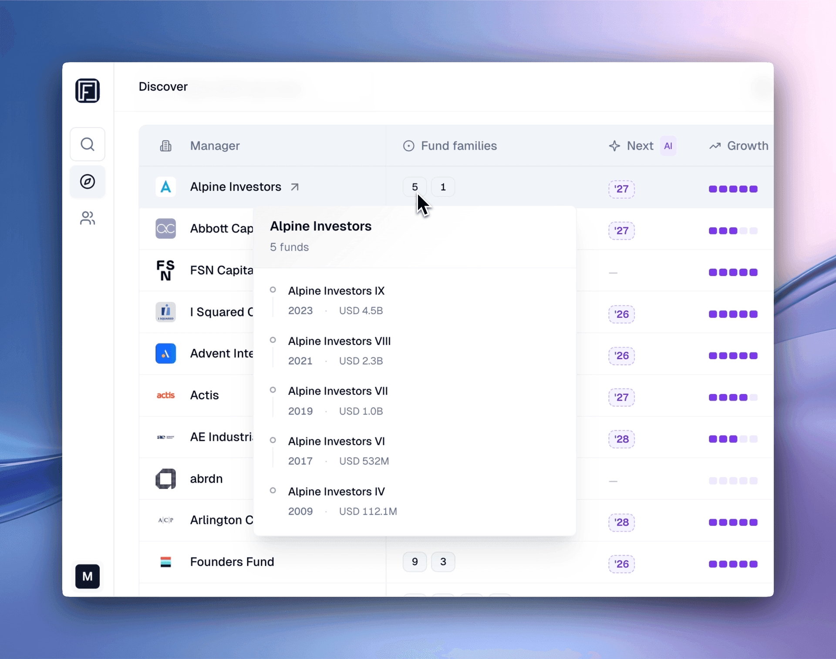The width and height of the screenshot is (836, 659).
Task: Click the Advent International logo icon
Action: click(x=166, y=353)
